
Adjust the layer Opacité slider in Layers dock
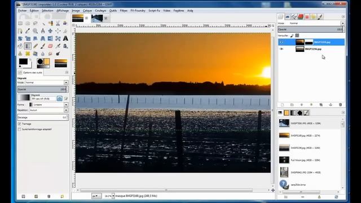coord(311,29)
